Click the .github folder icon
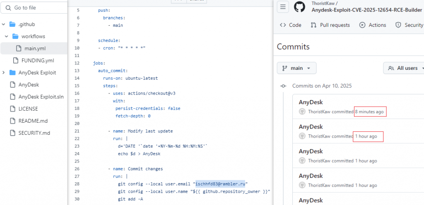The width and height of the screenshot is (424, 205). pos(12,24)
